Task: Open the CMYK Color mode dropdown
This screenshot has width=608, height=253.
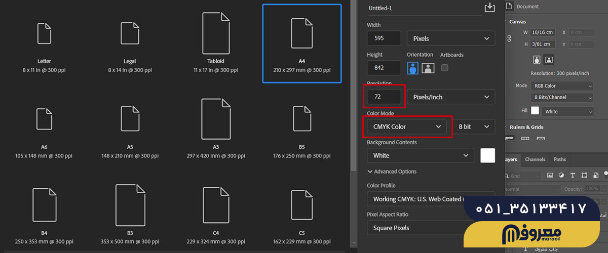Action: tap(407, 126)
